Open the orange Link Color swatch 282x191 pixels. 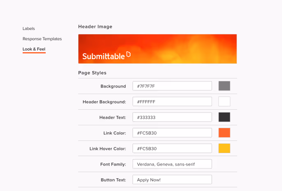[x=224, y=133]
